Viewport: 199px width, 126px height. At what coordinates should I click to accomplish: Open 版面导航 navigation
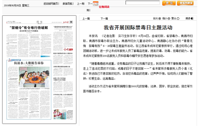coord(67,4)
